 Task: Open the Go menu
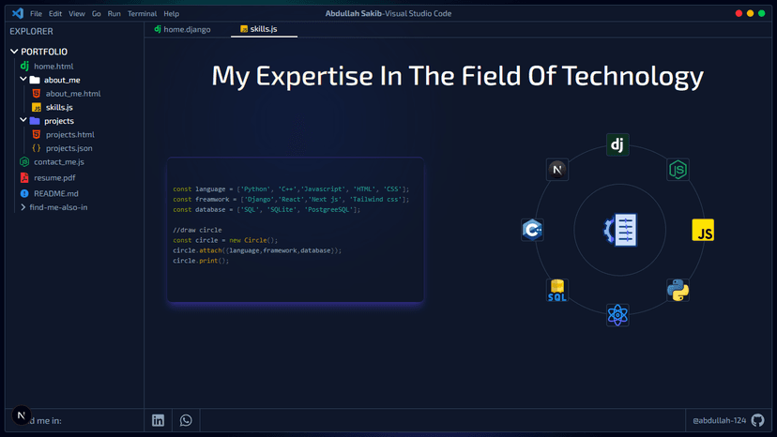[x=96, y=14]
